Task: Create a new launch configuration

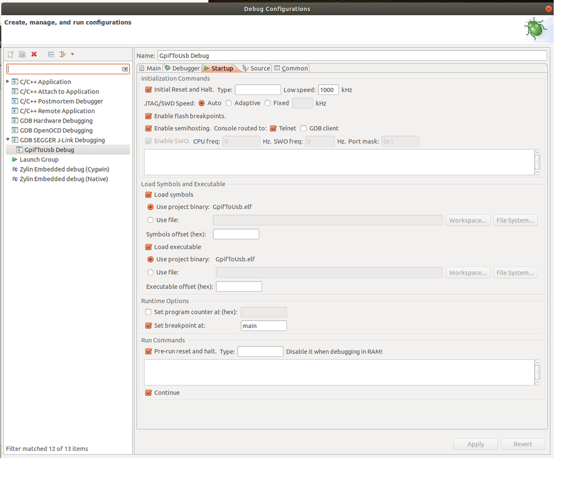Action: tap(10, 54)
